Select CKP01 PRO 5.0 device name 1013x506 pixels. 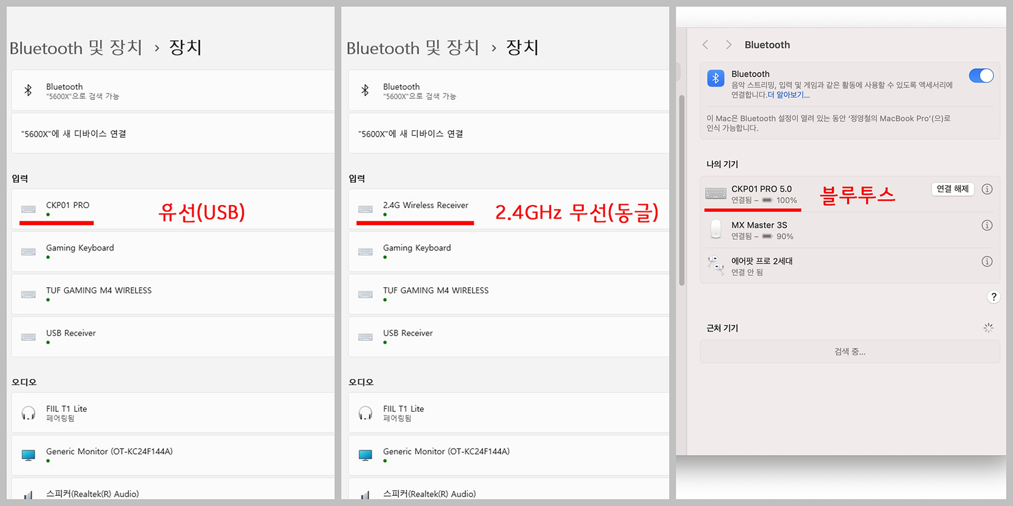tap(762, 189)
